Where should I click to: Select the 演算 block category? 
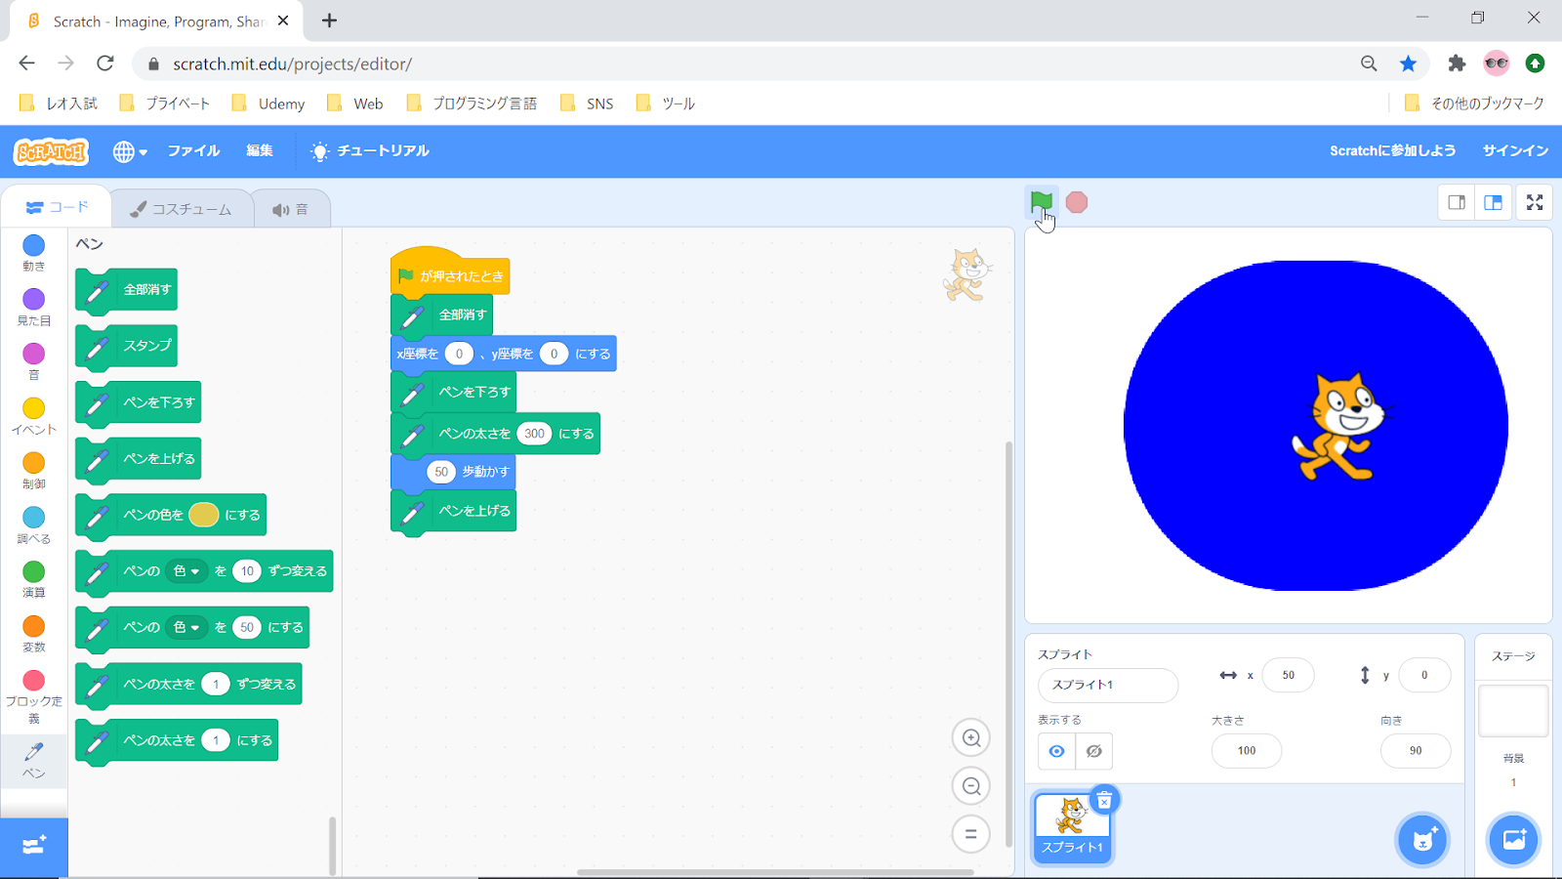(33, 579)
